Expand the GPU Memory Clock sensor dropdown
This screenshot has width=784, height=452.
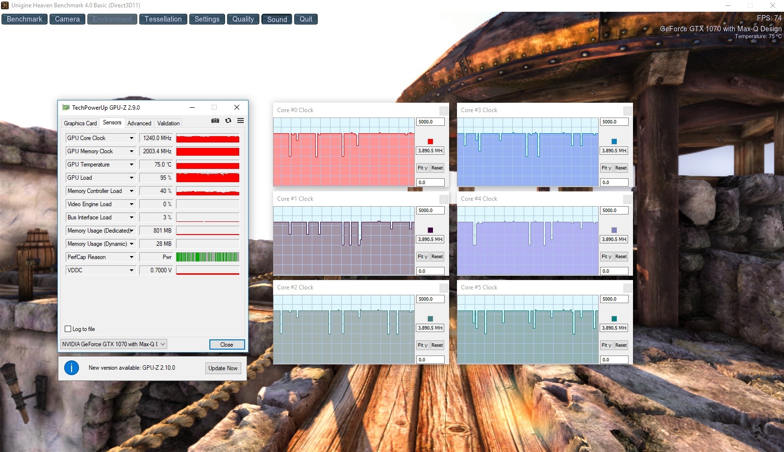(131, 151)
